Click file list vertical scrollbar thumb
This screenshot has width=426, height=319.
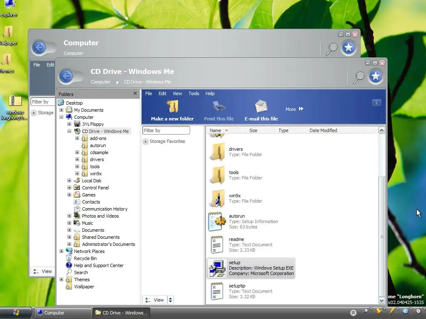382,236
